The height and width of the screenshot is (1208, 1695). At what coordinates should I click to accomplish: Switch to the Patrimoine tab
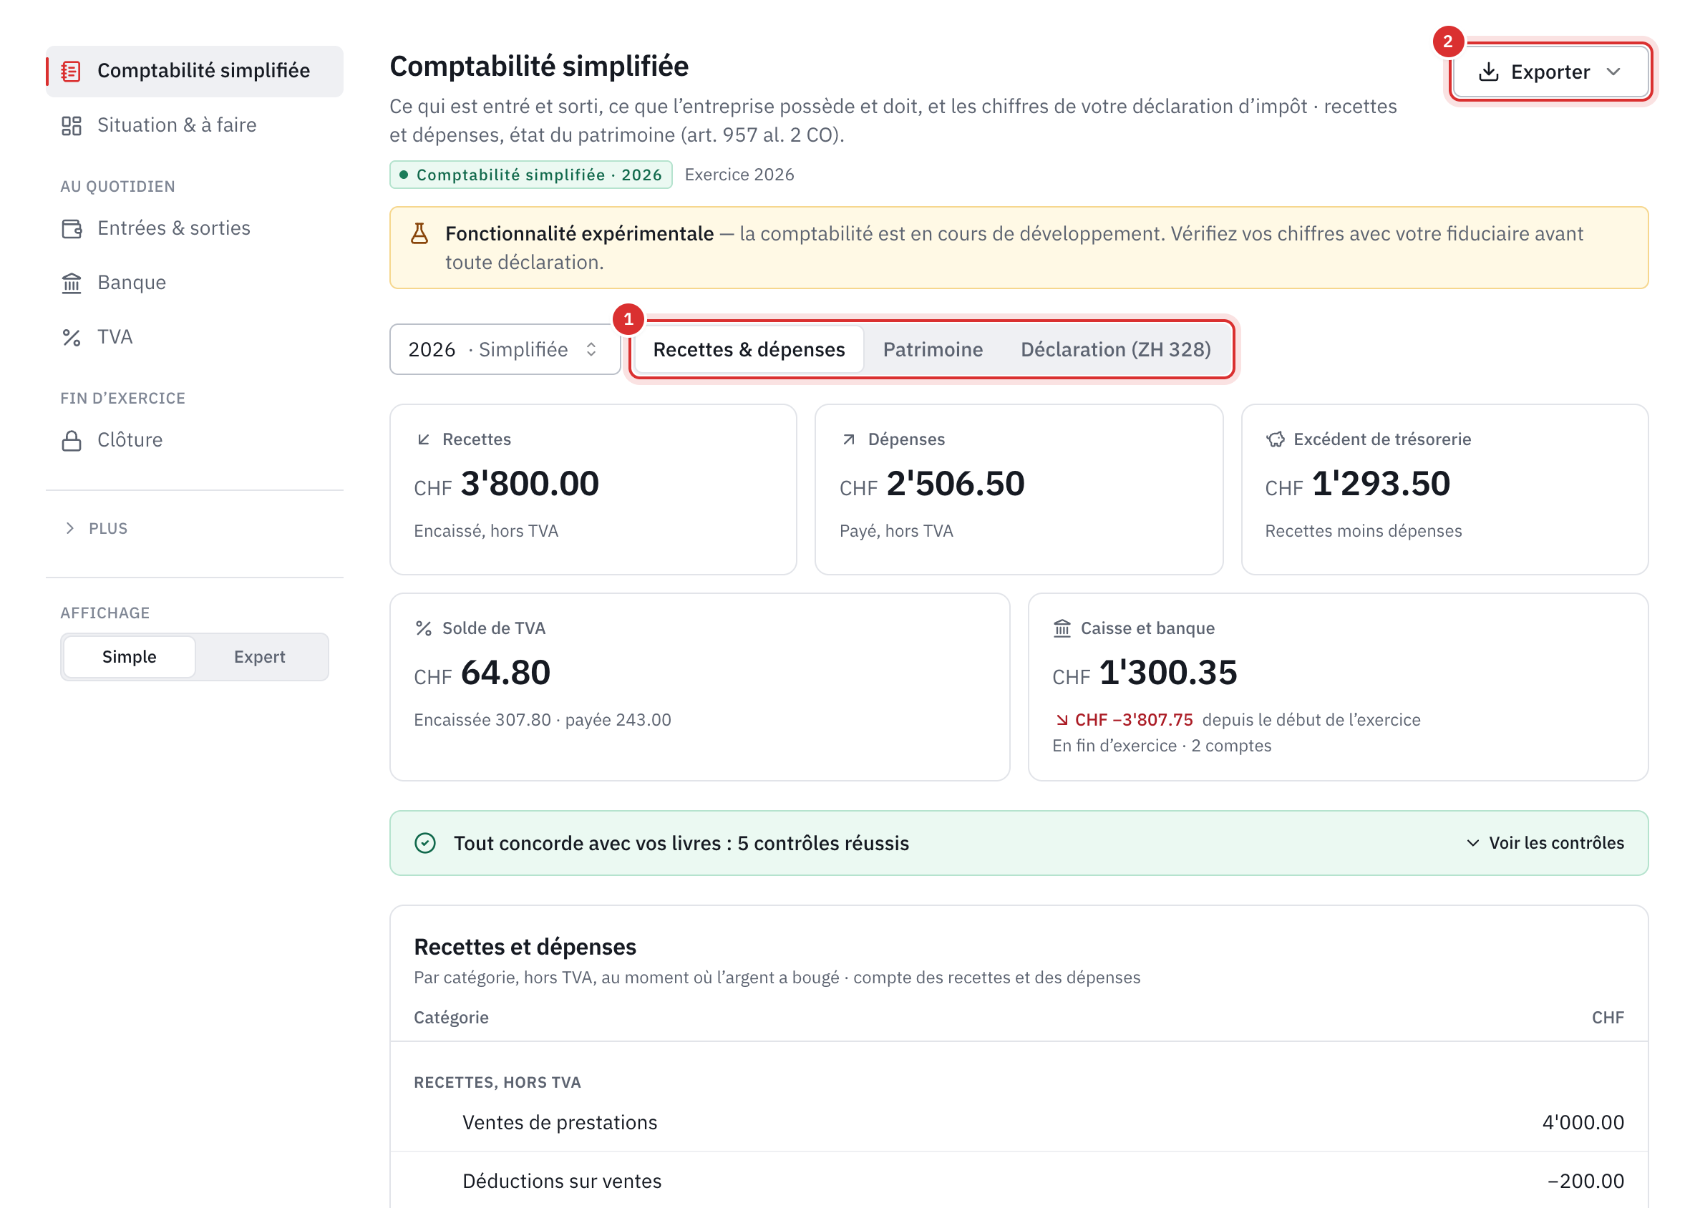933,350
